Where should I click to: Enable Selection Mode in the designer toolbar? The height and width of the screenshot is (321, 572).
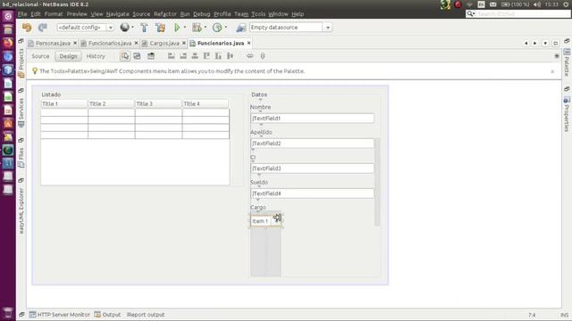click(125, 56)
